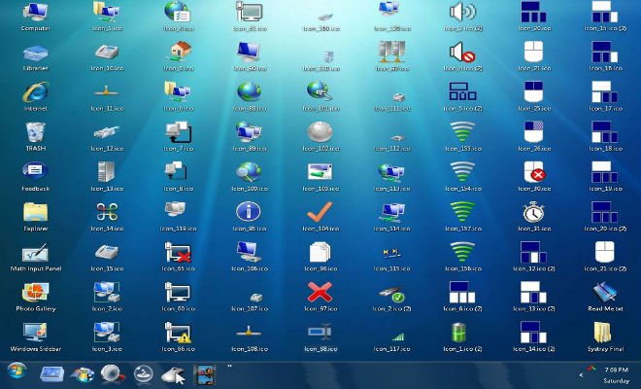Select the blue information Icon_95.ico
This screenshot has width=641, height=389.
point(249,212)
